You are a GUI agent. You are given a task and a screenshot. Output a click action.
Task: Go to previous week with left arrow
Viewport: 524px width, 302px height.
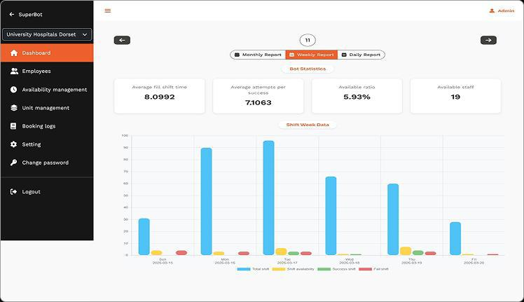(x=122, y=40)
